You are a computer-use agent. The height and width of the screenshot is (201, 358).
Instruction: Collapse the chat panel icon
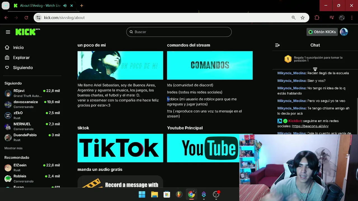pyautogui.click(x=277, y=45)
